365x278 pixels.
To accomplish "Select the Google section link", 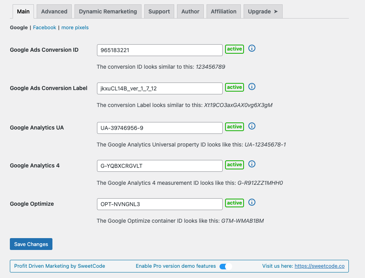I will pos(19,28).
